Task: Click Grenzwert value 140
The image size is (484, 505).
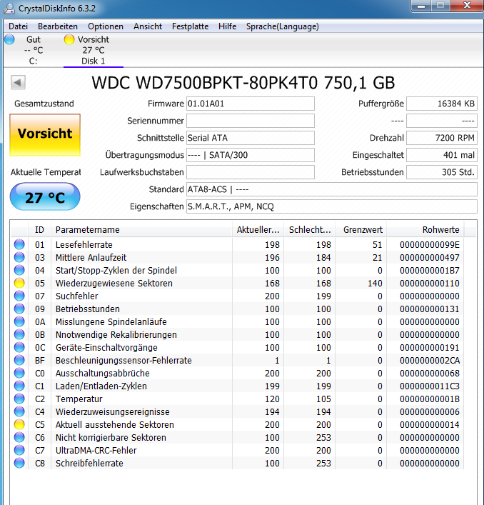Action: click(x=375, y=284)
